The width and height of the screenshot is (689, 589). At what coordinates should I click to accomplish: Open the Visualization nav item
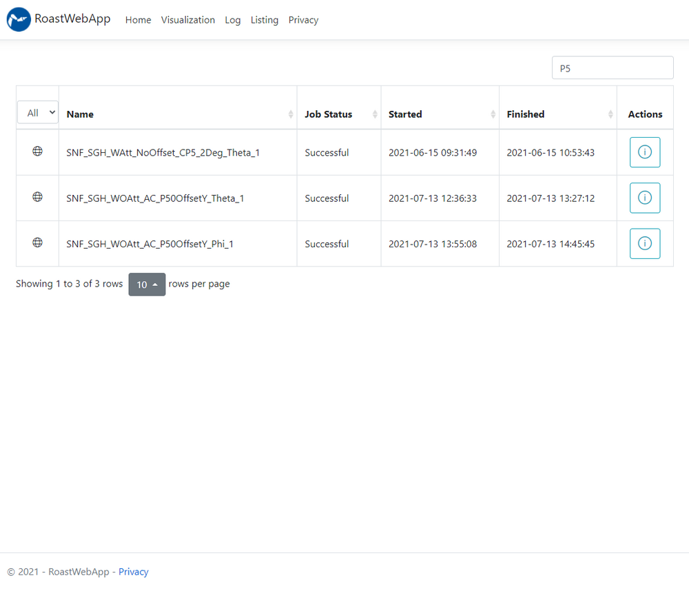click(x=188, y=20)
